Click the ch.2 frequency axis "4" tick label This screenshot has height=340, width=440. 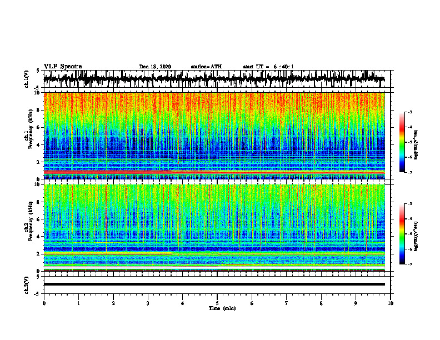coord(39,237)
